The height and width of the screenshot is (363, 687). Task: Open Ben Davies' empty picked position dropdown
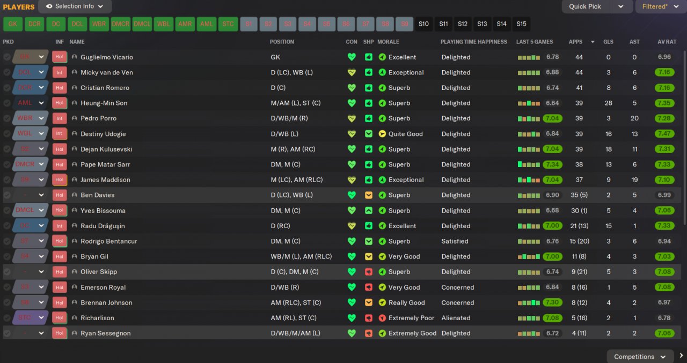point(31,195)
